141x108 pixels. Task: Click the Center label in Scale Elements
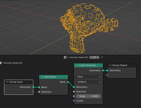pos(80,101)
